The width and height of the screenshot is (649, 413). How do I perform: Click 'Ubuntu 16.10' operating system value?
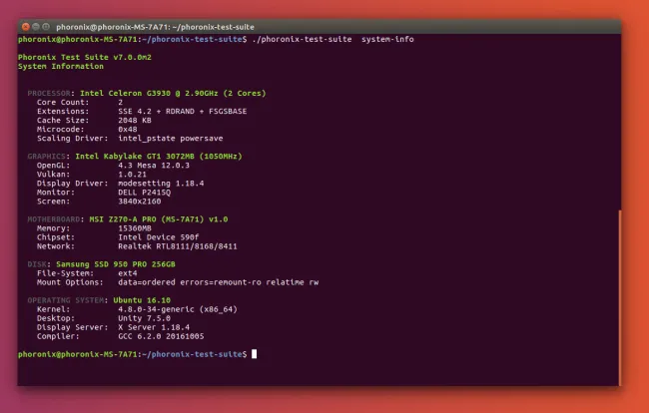click(x=142, y=300)
